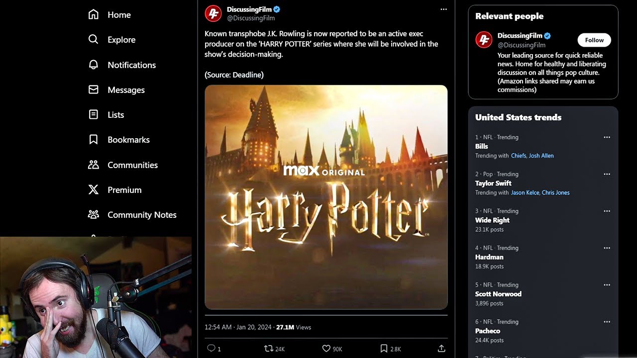Open the Chris Jones trending link

click(x=555, y=192)
